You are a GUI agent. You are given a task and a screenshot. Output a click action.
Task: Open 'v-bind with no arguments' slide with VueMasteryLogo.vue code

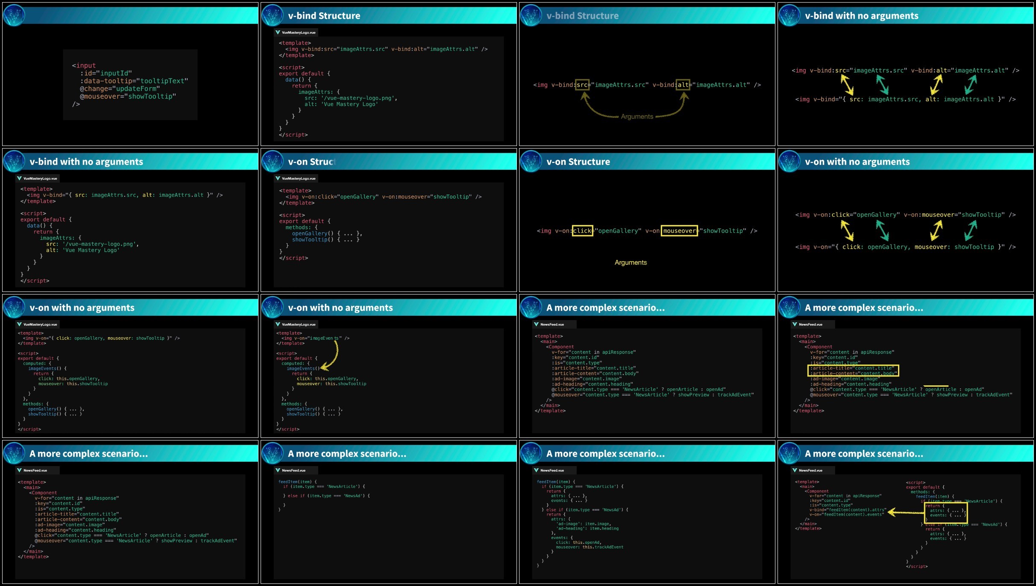pos(130,220)
